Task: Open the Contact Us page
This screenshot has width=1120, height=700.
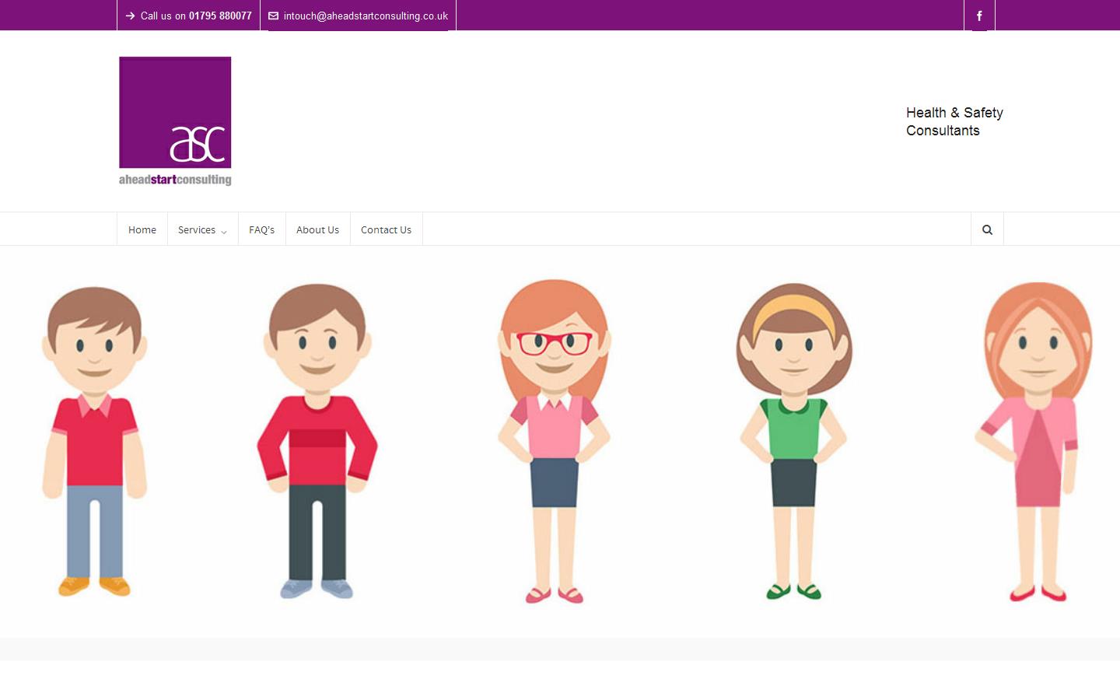Action: (386, 229)
